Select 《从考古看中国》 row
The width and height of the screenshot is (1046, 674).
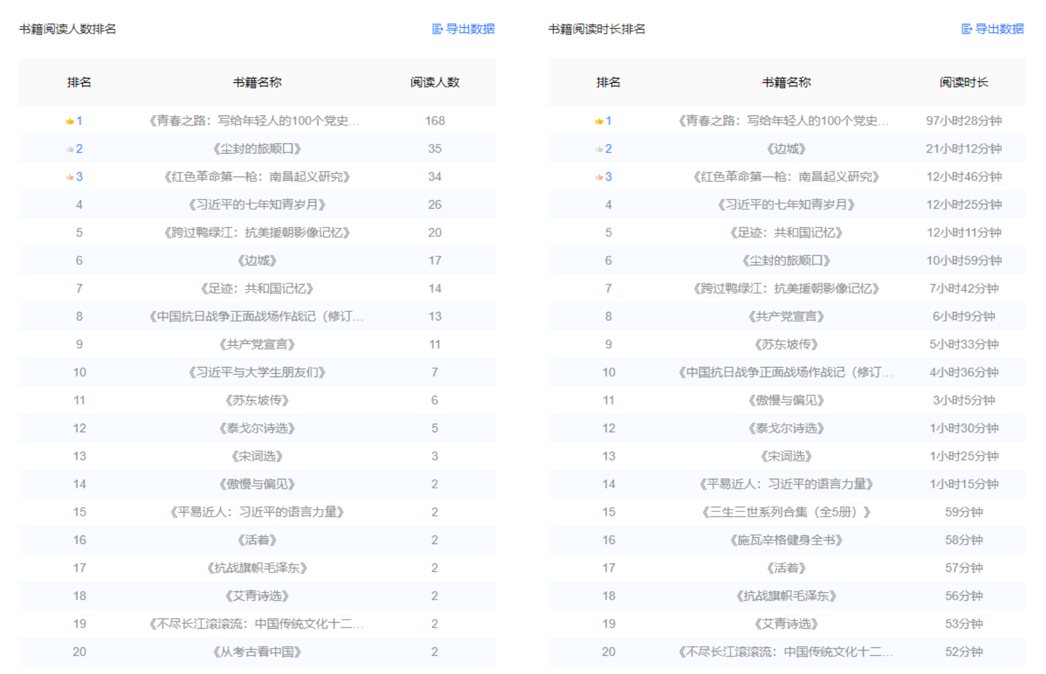257,652
